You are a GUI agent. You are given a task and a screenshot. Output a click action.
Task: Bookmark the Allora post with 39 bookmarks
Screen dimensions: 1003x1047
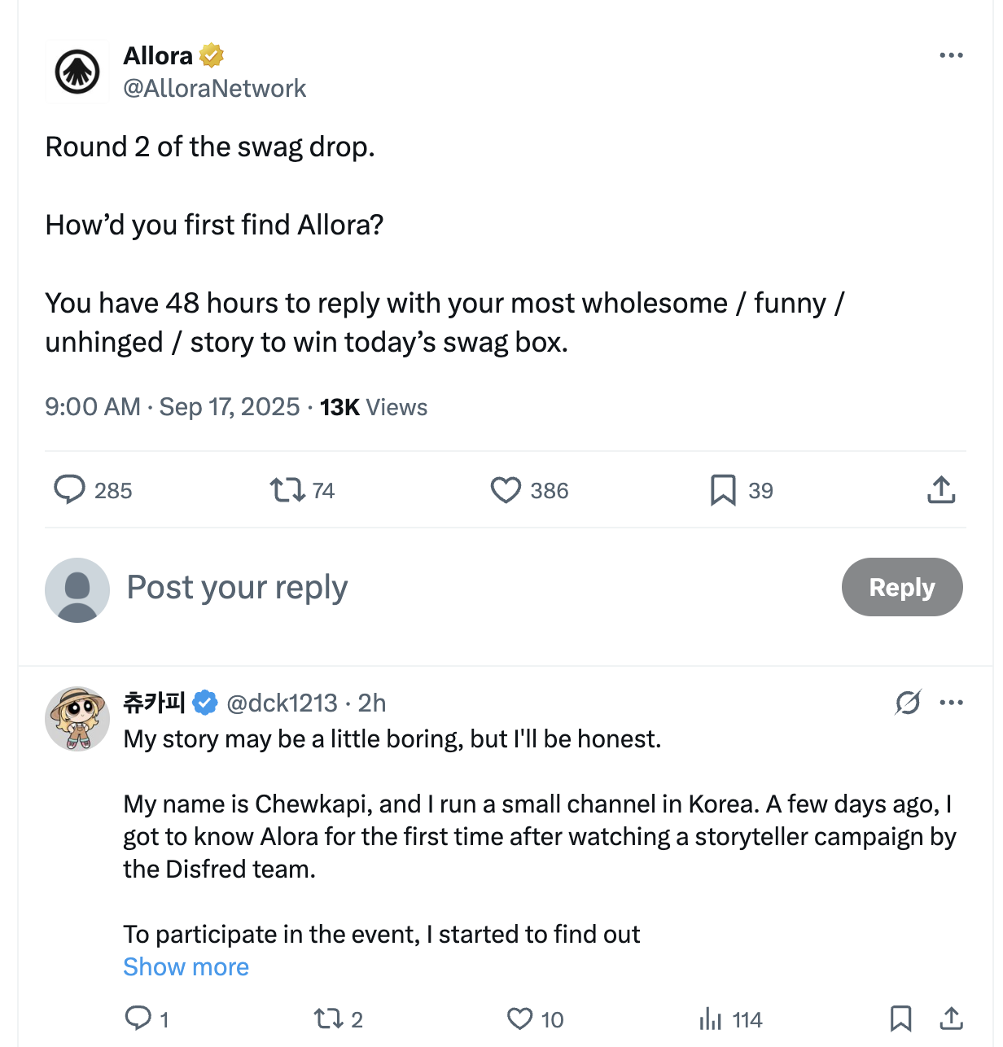click(x=723, y=490)
